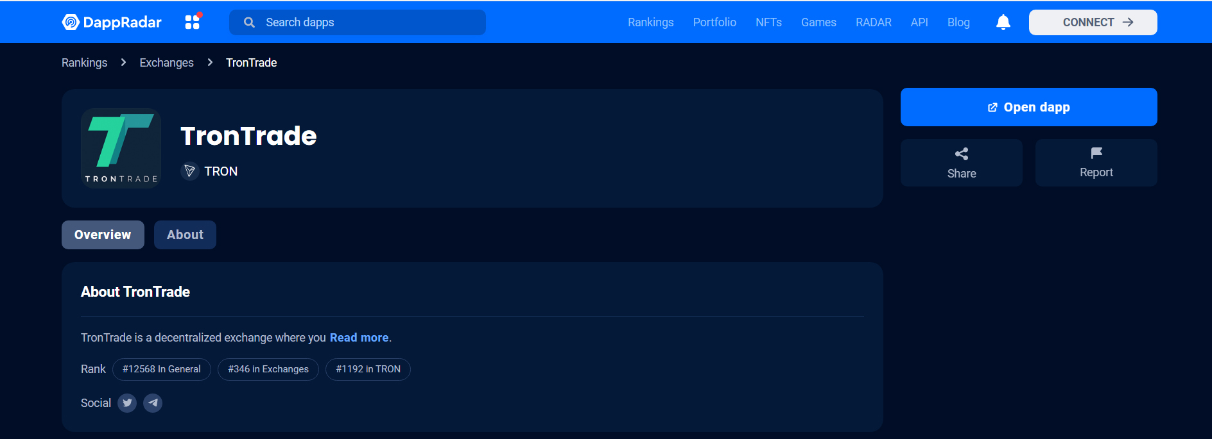
Task: Click the Open dapp button
Action: pos(1029,107)
